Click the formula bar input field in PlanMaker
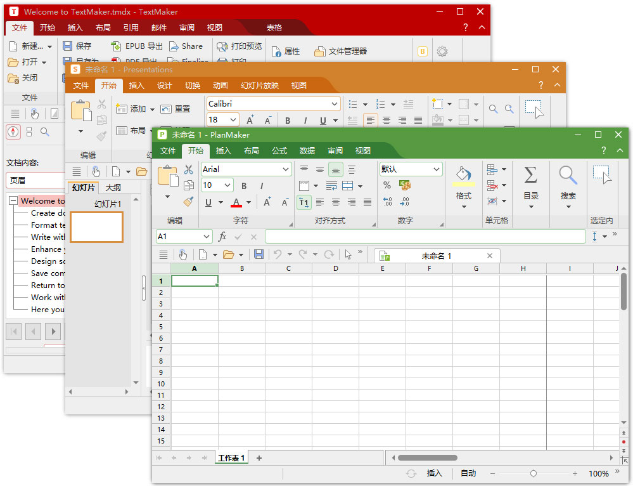 (x=425, y=237)
